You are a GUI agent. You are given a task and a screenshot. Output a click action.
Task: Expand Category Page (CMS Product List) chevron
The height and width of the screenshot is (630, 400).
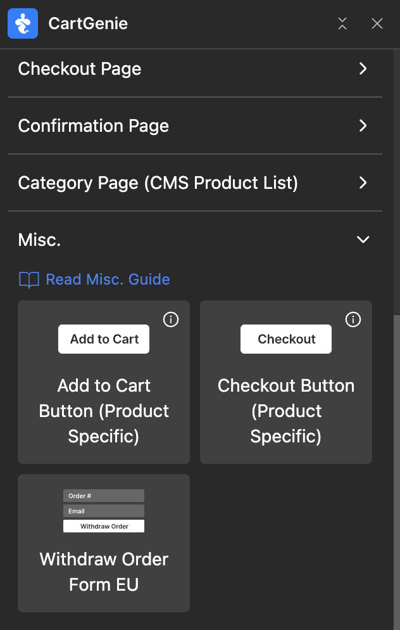coord(363,183)
